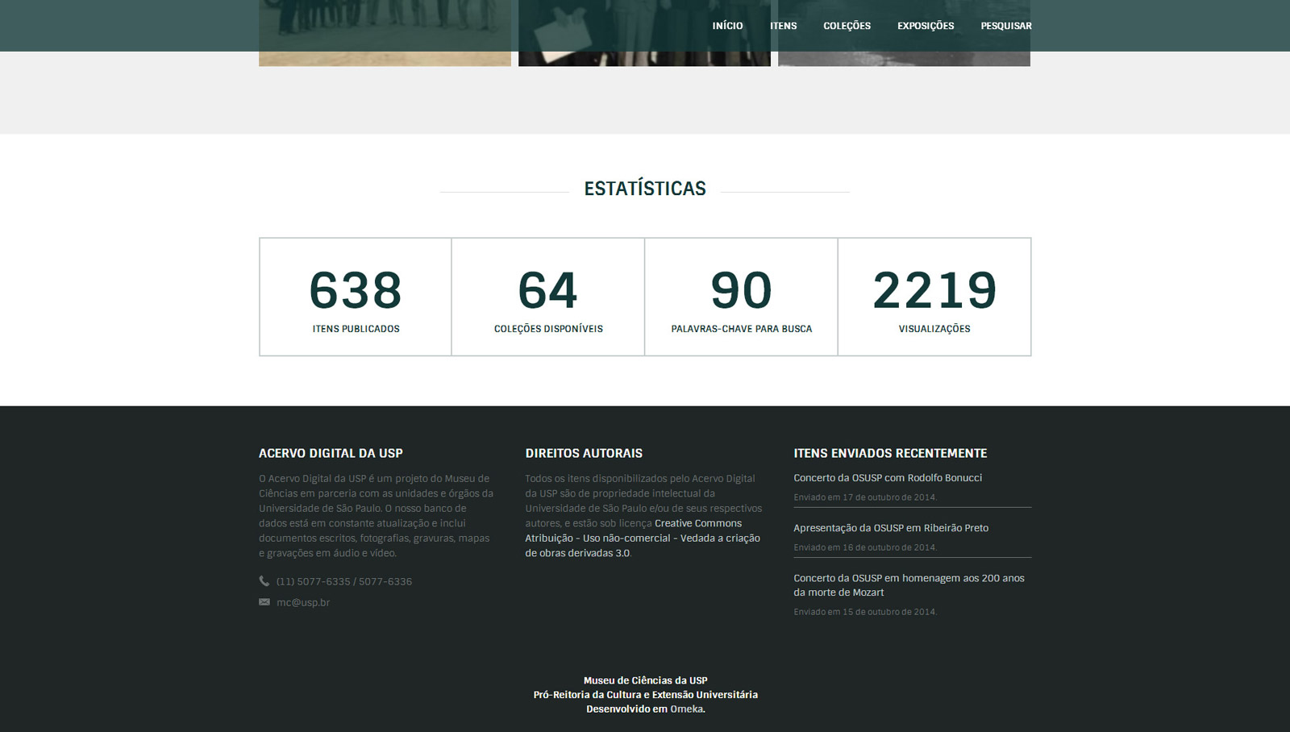This screenshot has height=732, width=1290.
Task: Navigate to COLEÇÕES in the top bar
Action: (x=847, y=26)
